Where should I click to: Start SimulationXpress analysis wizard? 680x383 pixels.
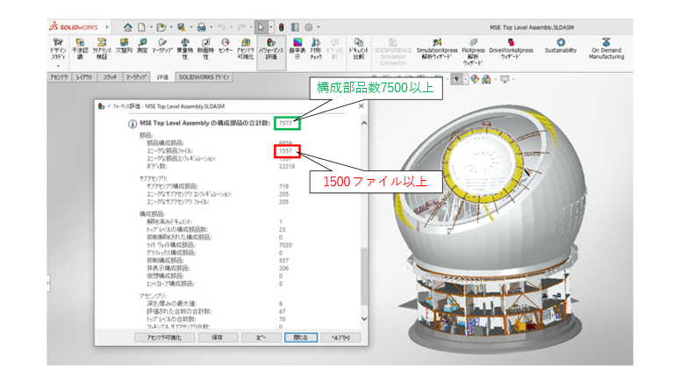(437, 49)
